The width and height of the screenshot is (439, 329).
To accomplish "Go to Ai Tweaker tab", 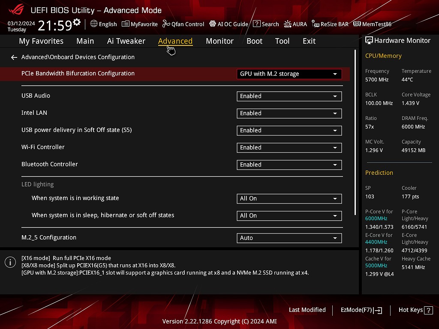I will [126, 41].
